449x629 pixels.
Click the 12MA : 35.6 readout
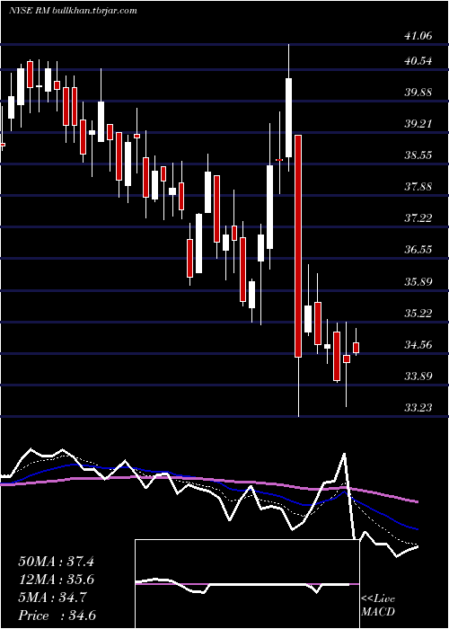tap(56, 580)
